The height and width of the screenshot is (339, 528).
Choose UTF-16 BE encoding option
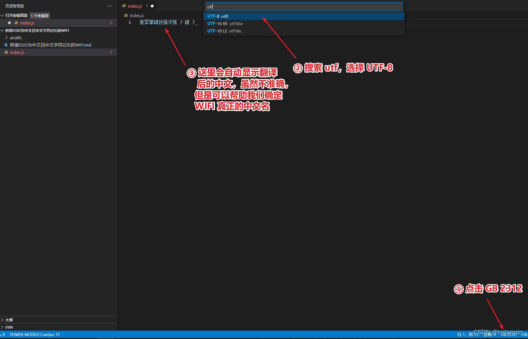tap(304, 23)
